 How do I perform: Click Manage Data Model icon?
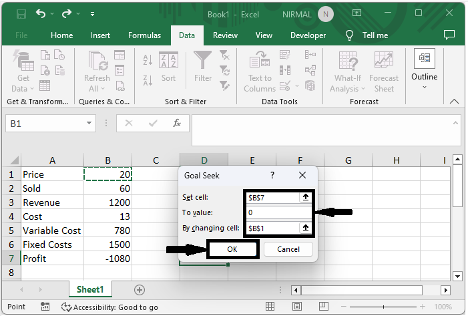[x=310, y=86]
